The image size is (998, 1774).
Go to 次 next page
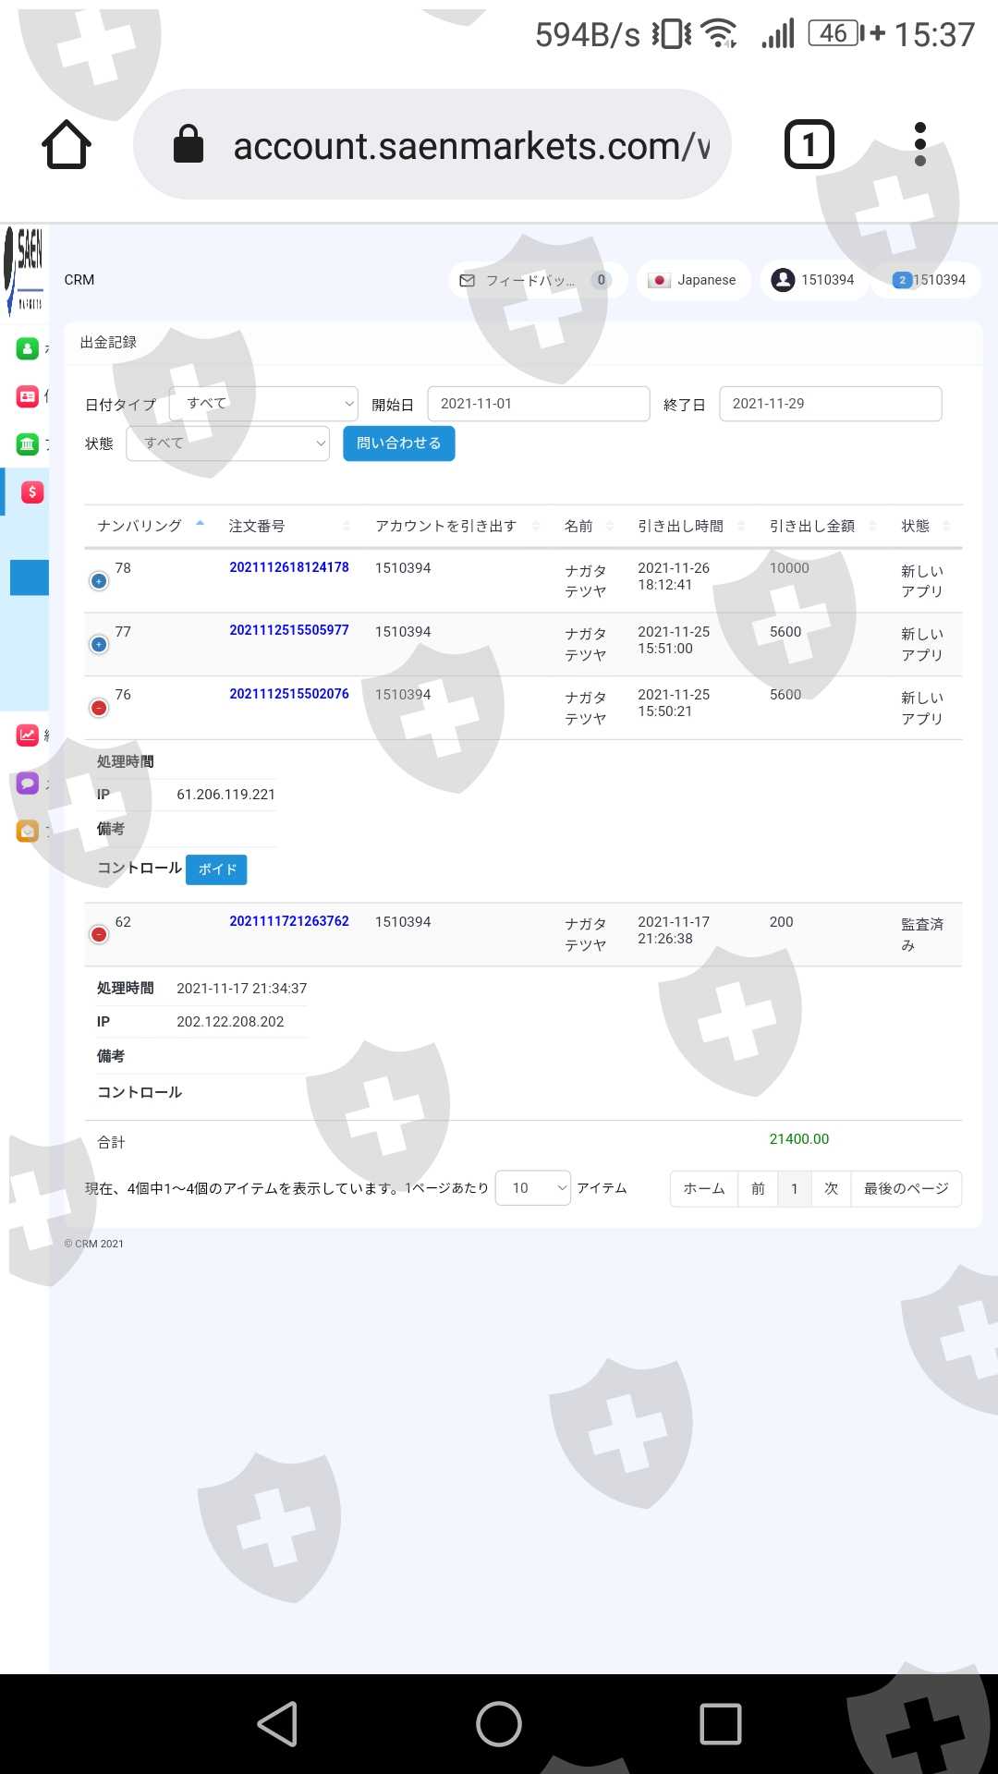[831, 1188]
